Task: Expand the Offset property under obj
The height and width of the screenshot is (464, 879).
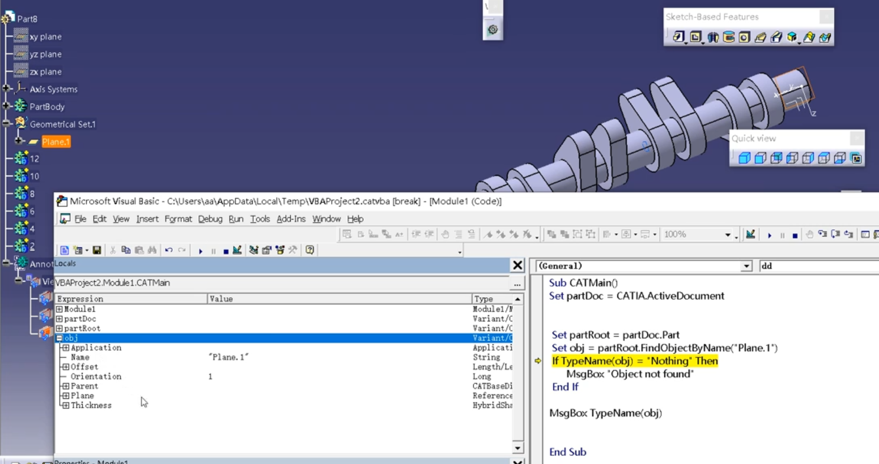Action: tap(66, 367)
